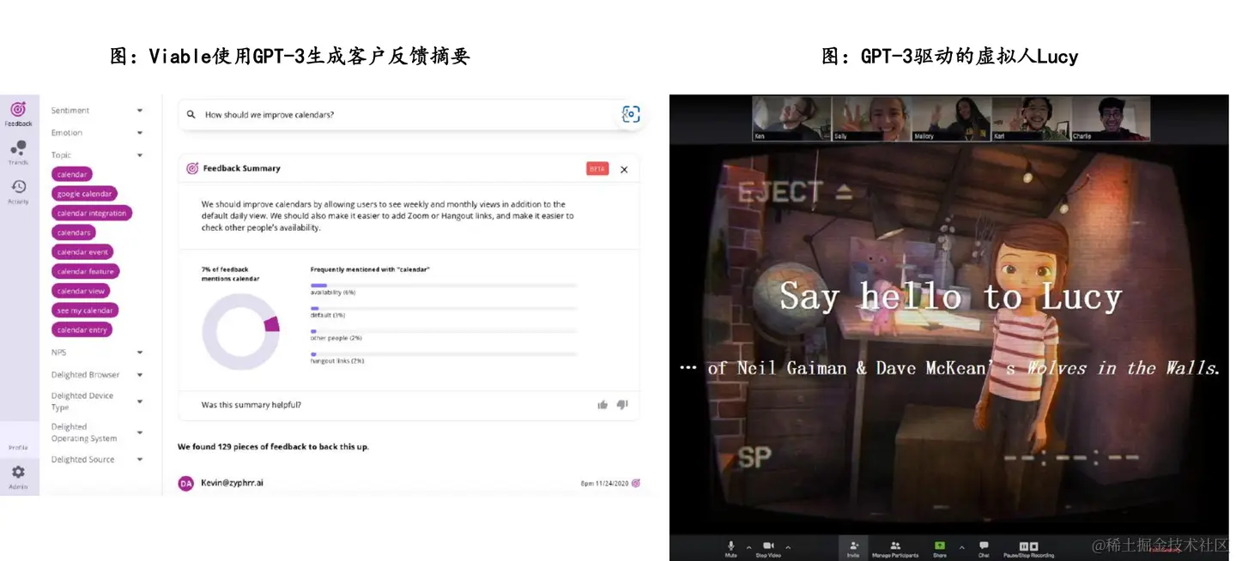Expand the Delighted Browser filter
Viewport: 1236px width, 561px height.
point(140,375)
